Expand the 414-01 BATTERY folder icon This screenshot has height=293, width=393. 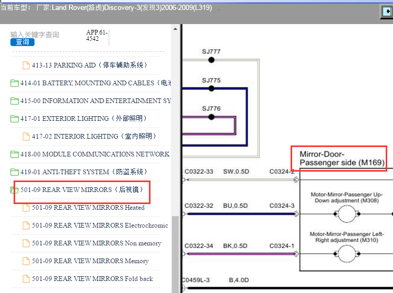point(15,83)
